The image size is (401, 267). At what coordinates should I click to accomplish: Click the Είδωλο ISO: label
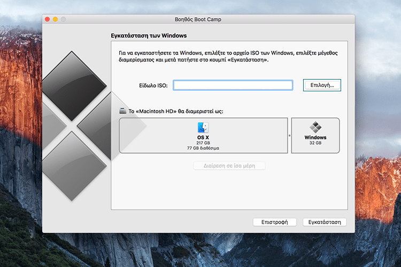[x=153, y=85]
